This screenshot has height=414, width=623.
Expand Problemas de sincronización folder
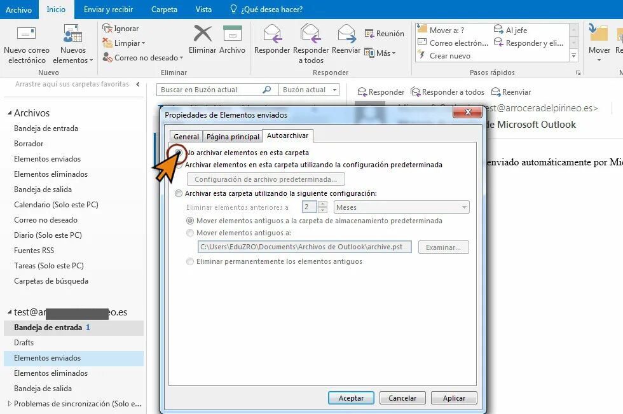click(10, 404)
